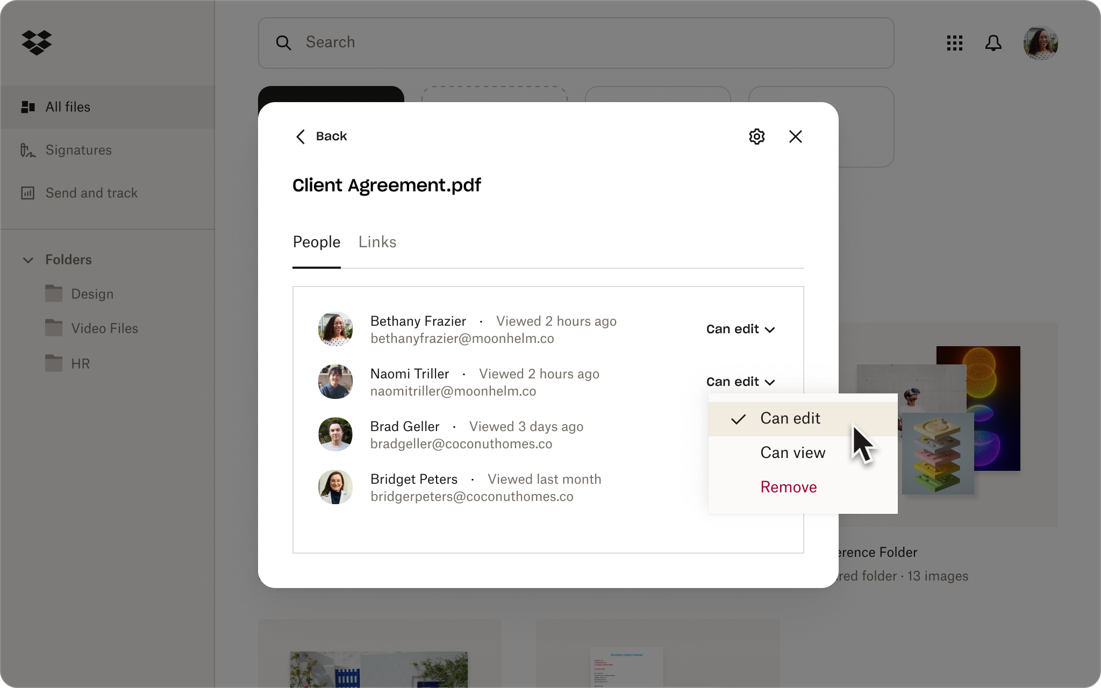Image resolution: width=1101 pixels, height=688 pixels.
Task: Click the Dropbox logo icon
Action: click(37, 42)
